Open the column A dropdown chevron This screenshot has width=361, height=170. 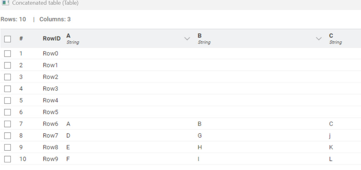click(187, 39)
